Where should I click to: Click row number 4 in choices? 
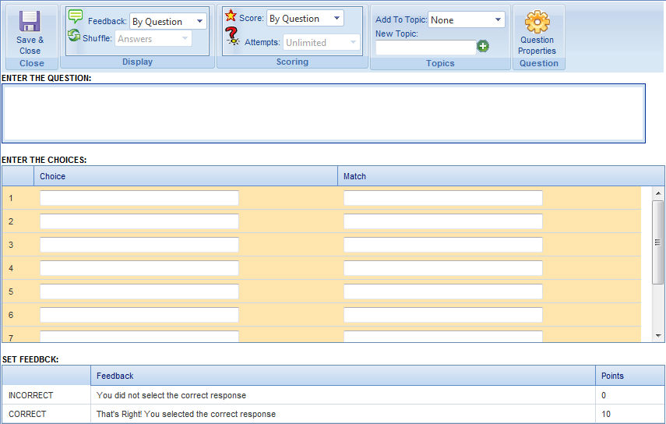click(11, 268)
